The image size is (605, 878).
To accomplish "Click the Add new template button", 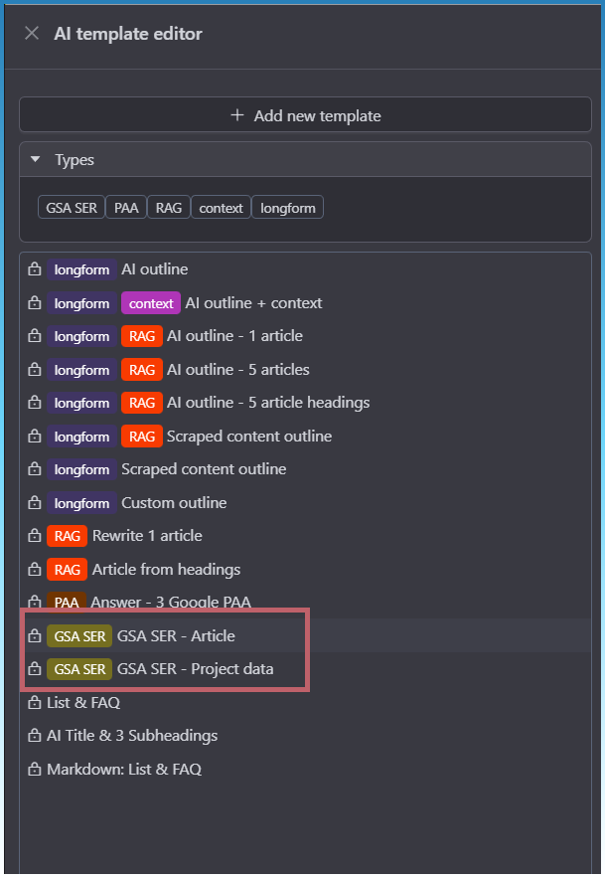I will pos(305,115).
